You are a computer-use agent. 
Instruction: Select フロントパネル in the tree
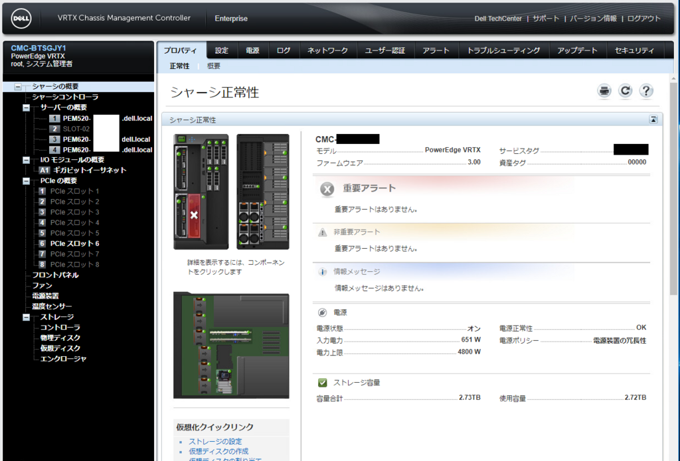pyautogui.click(x=55, y=275)
